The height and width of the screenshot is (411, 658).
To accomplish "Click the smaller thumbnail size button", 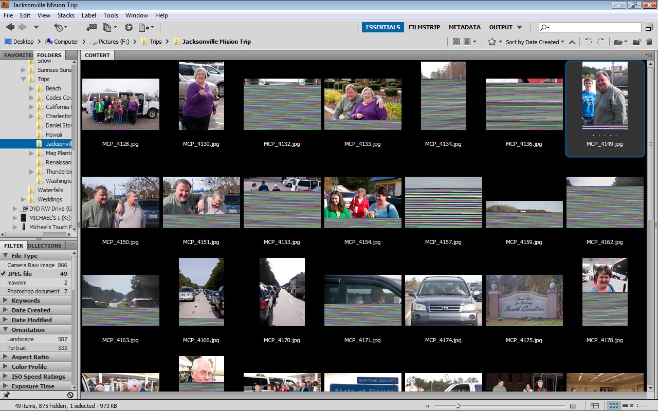I will [427, 406].
